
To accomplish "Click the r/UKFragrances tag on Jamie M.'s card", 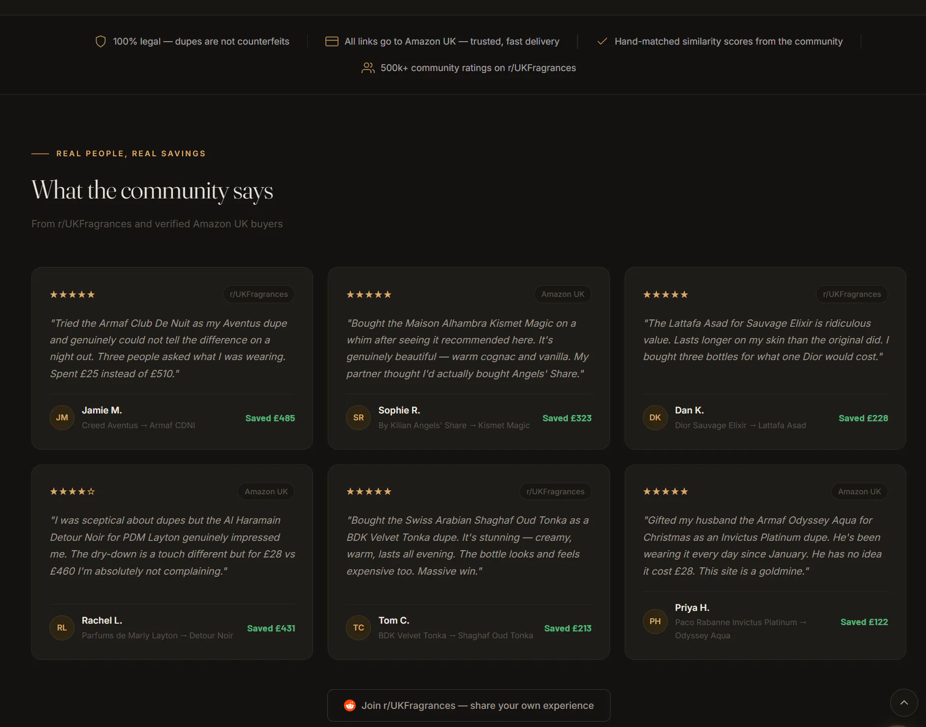I will point(259,294).
